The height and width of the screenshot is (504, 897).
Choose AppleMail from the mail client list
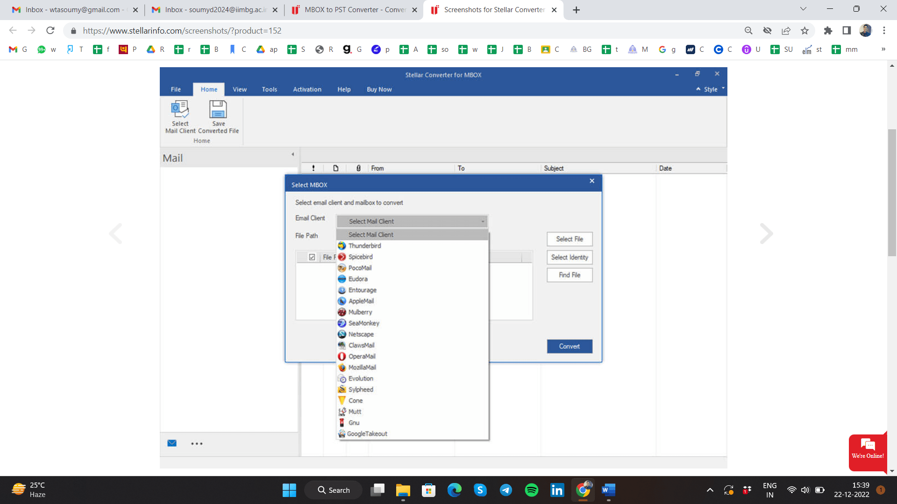point(413,301)
